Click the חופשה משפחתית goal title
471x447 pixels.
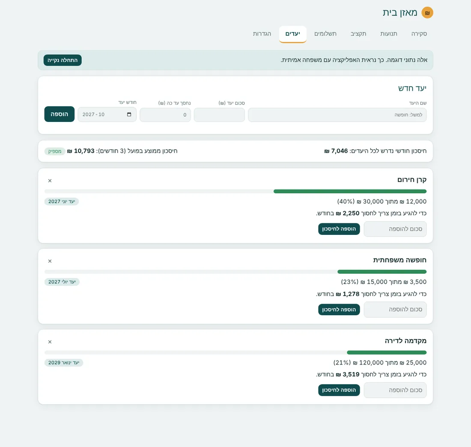(400, 260)
